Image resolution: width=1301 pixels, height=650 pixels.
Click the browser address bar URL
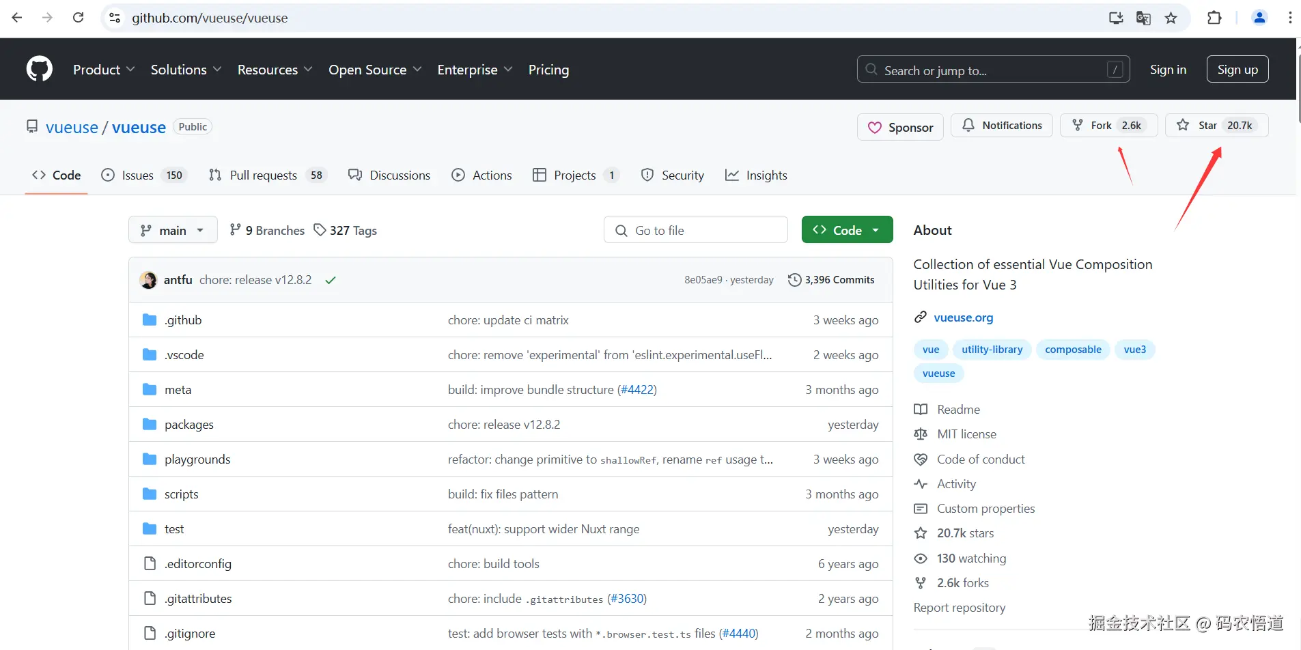pyautogui.click(x=210, y=18)
